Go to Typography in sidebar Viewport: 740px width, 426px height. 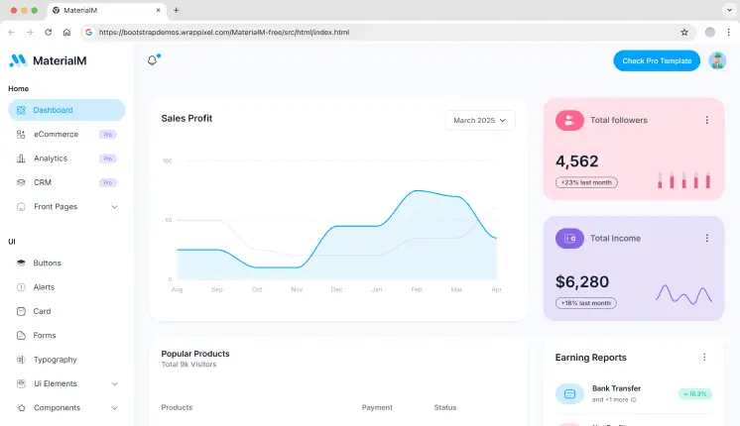click(x=55, y=360)
